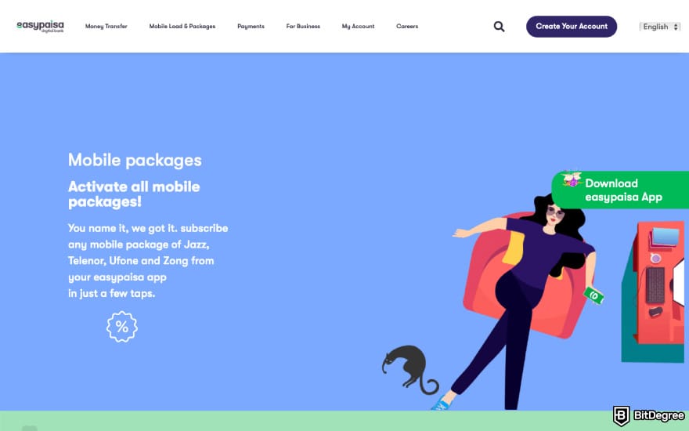
Task: Click the gift icon on download banner
Action: coord(572,179)
